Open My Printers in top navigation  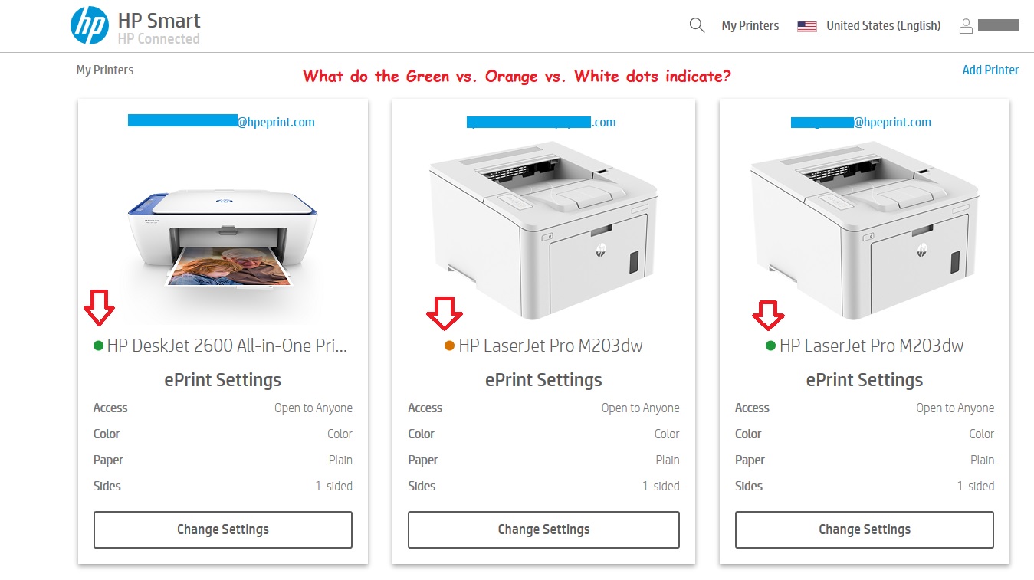click(750, 25)
